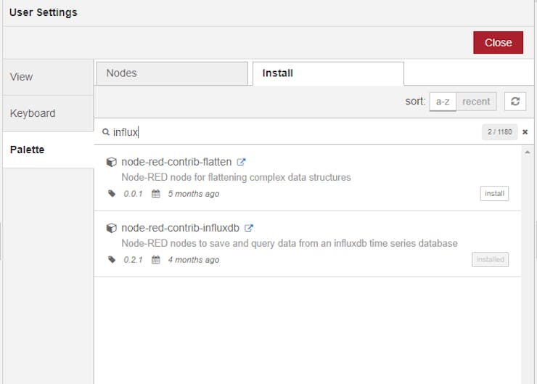
Task: Click the calendar icon beside 4 months ago
Action: 156,260
